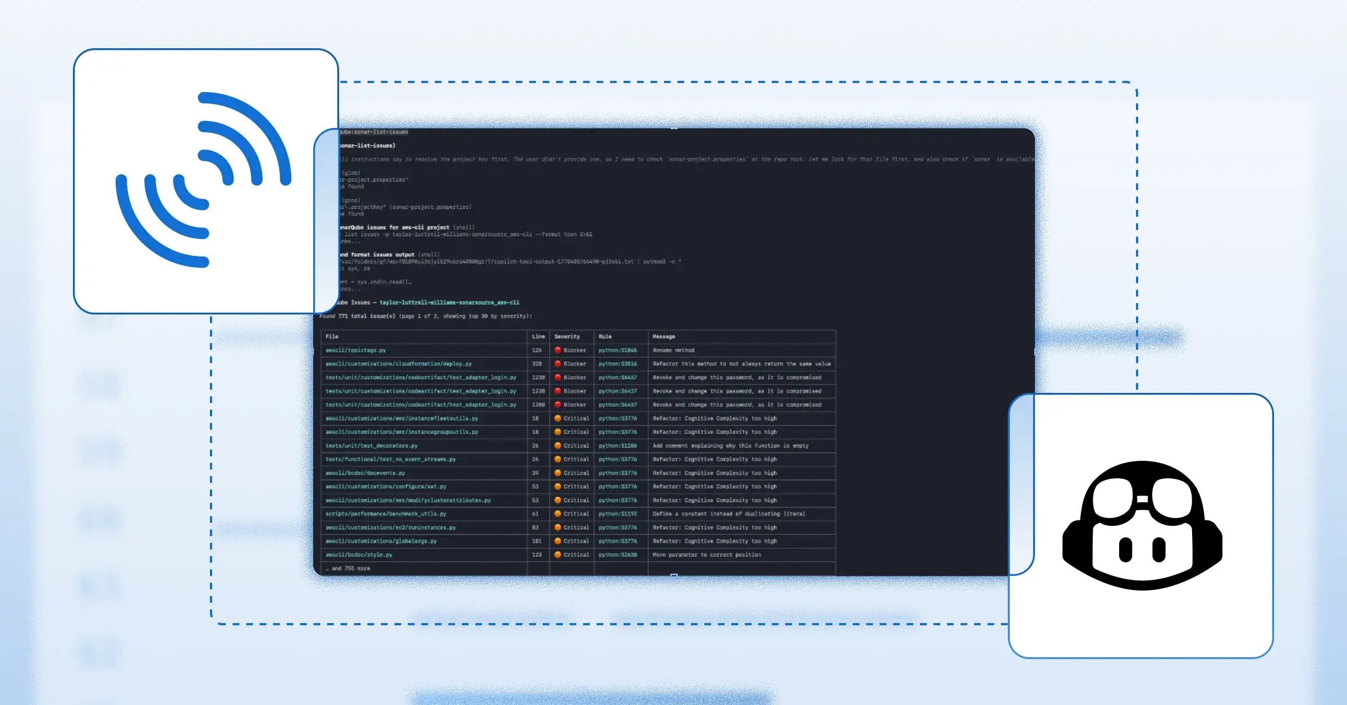Viewport: 1347px width, 705px height.
Task: Click the 'Rename method' message cell
Action: (673, 350)
